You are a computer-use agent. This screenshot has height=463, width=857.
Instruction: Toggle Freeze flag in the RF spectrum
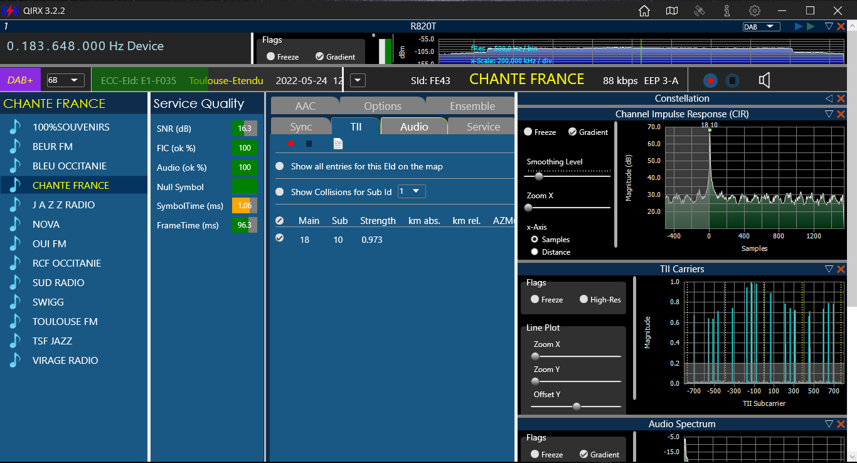(271, 56)
